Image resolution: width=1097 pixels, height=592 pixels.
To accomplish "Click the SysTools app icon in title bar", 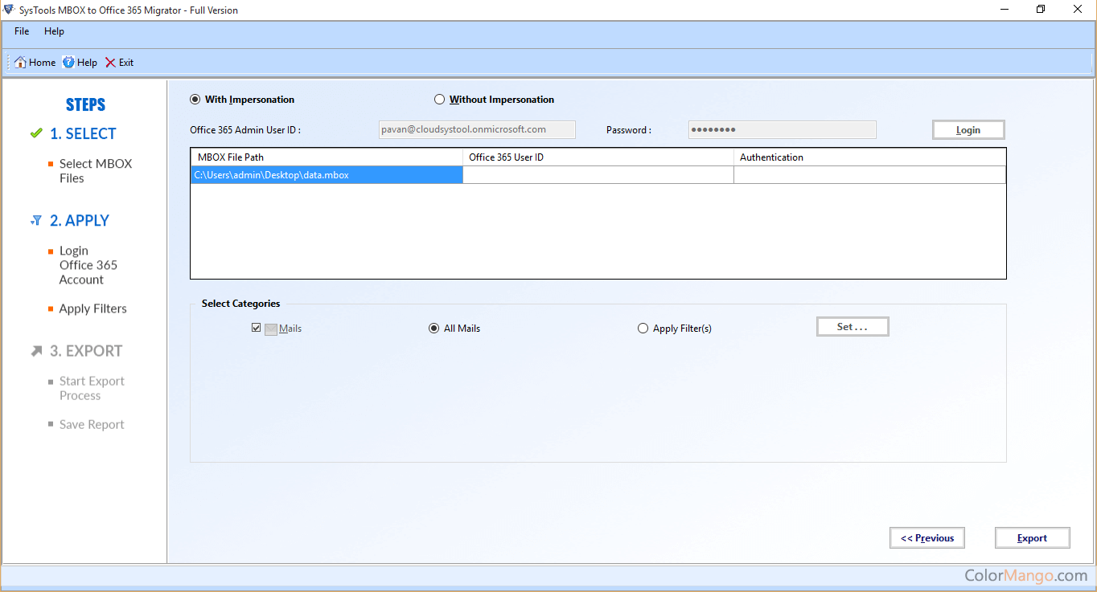I will (8, 10).
